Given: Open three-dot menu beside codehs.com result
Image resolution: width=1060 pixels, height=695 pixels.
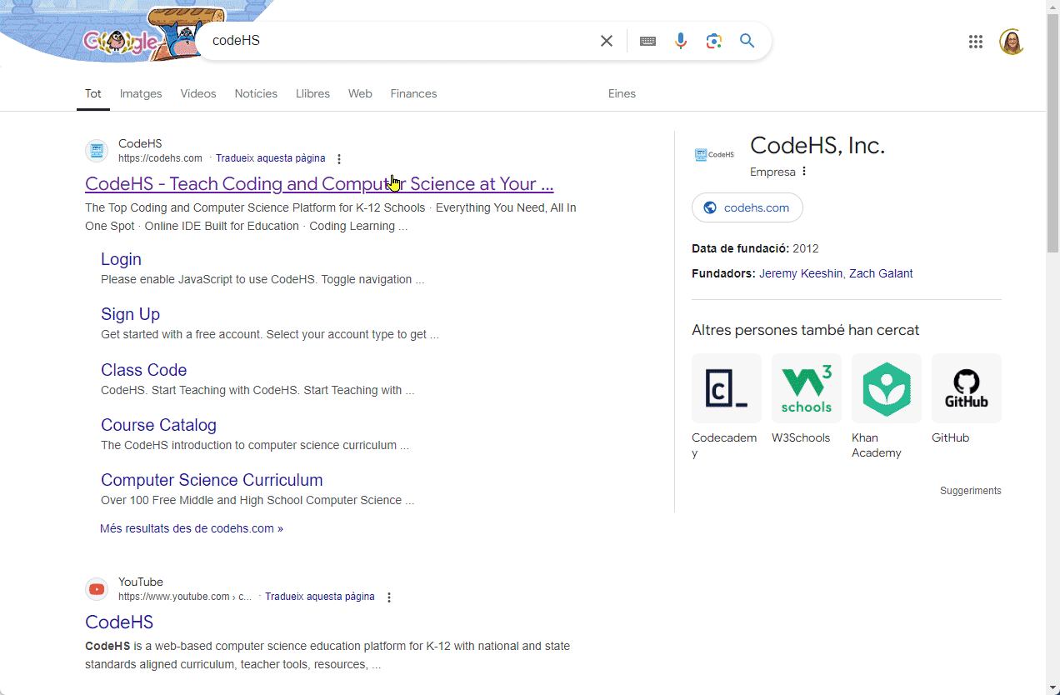Looking at the screenshot, I should click(338, 159).
